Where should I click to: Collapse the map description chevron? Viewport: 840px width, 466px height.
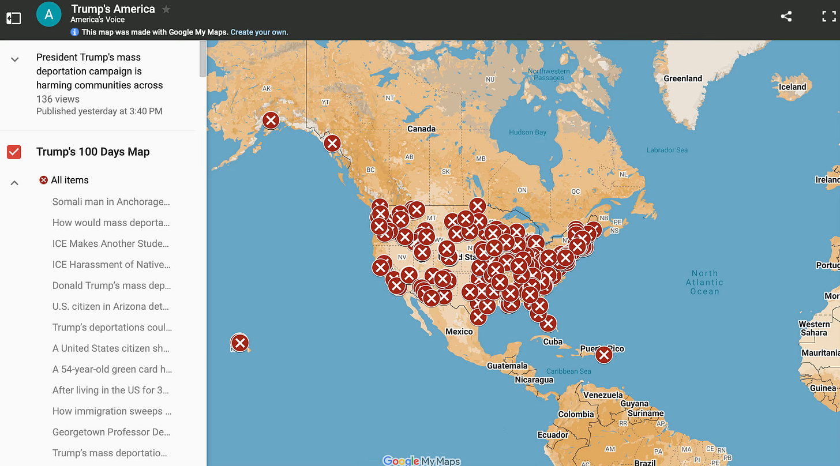15,59
